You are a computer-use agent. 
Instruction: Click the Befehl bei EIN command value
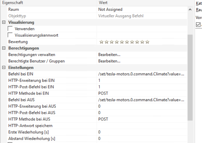(141, 74)
